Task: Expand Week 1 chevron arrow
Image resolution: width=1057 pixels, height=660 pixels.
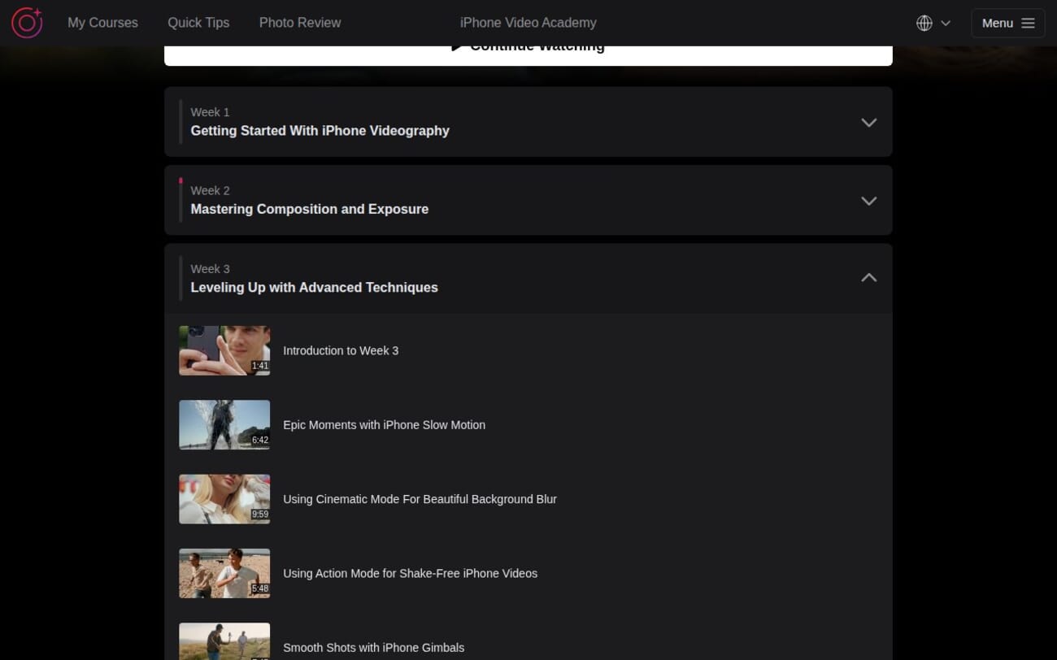Action: [x=868, y=123]
